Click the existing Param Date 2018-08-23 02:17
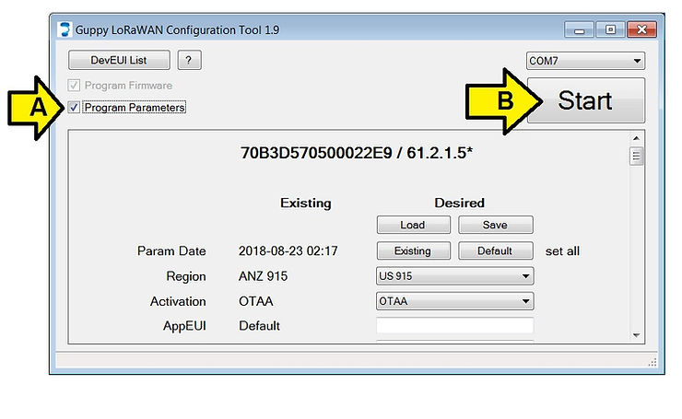The height and width of the screenshot is (419, 682). [x=288, y=250]
